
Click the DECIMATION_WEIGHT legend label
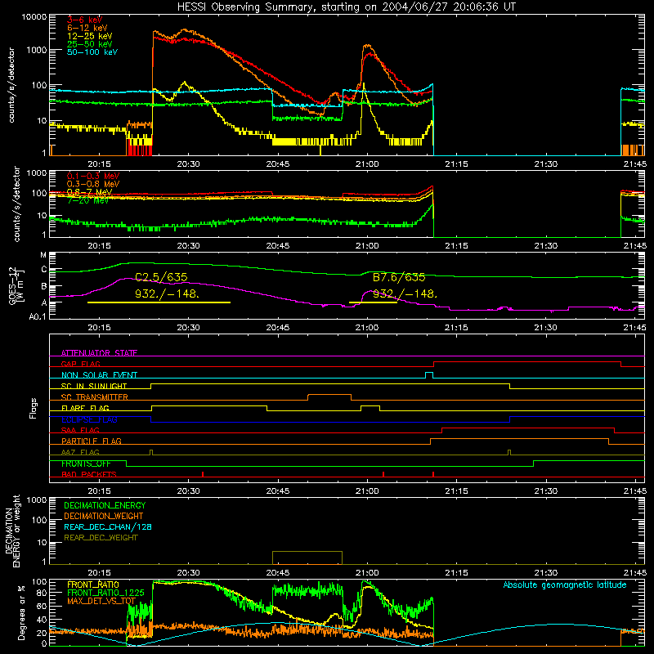104,517
